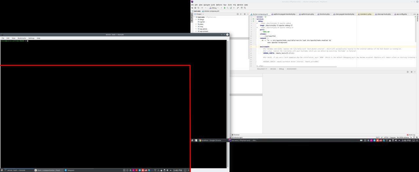Viewport: 419px width, 172px height.
Task: Select the cgi-bin folder in project tree
Action: point(202,22)
